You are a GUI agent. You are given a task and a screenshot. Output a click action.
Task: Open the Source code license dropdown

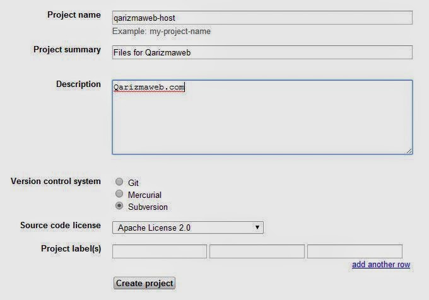coord(188,228)
